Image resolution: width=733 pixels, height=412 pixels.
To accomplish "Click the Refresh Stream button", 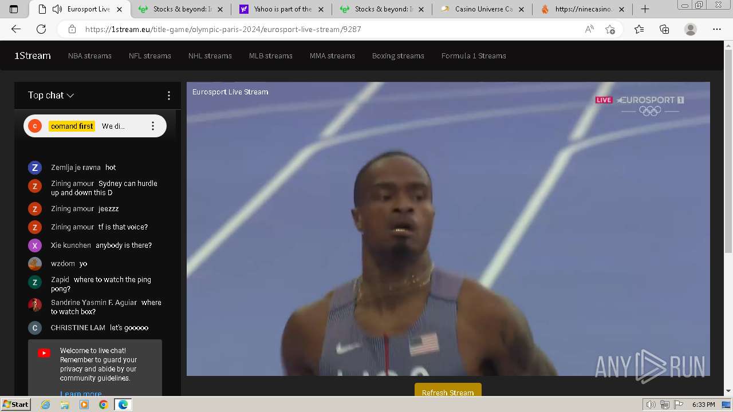I will (448, 390).
